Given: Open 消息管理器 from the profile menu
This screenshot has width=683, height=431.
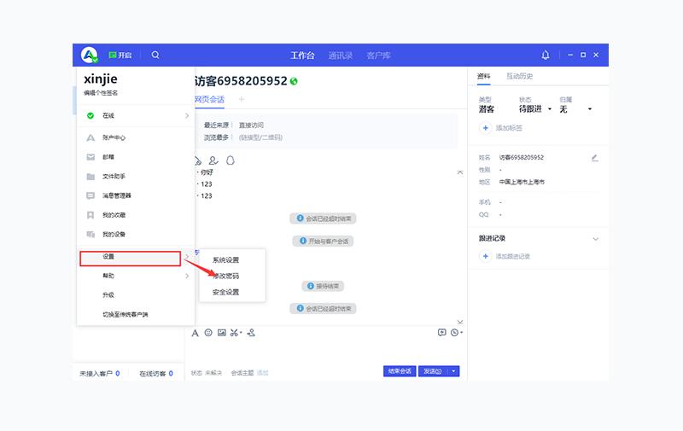Looking at the screenshot, I should coord(116,195).
